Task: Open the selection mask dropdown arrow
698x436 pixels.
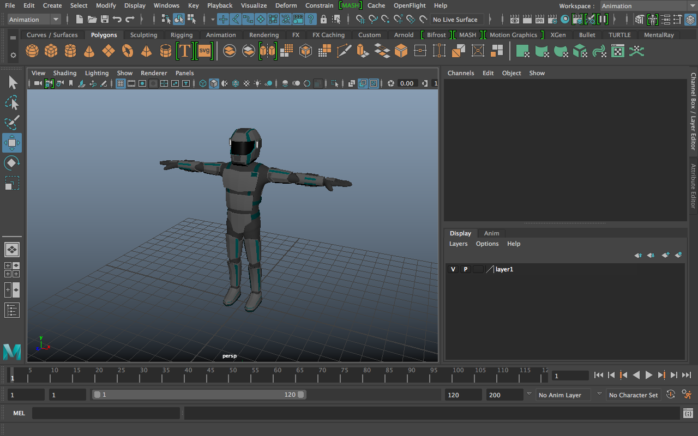Action: (x=213, y=20)
